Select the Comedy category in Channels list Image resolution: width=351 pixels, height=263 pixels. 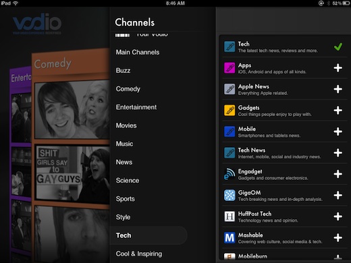point(128,89)
